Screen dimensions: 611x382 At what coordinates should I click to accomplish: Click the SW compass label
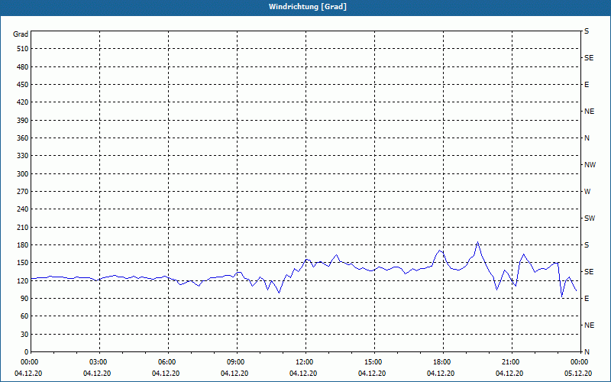coord(590,219)
